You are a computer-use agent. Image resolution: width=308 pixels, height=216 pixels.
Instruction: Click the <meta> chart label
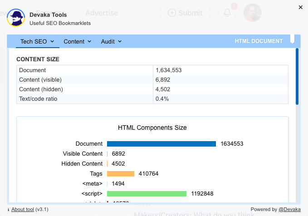pos(93,184)
